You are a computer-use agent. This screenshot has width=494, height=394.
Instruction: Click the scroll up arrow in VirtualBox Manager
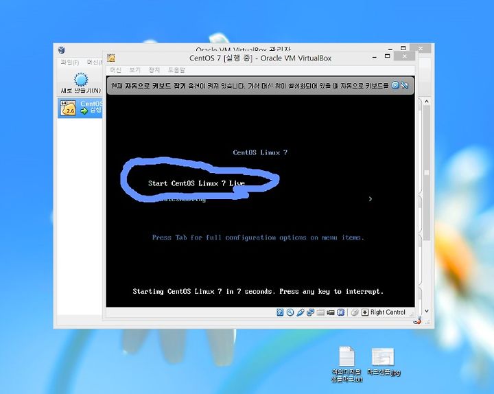pyautogui.click(x=427, y=102)
